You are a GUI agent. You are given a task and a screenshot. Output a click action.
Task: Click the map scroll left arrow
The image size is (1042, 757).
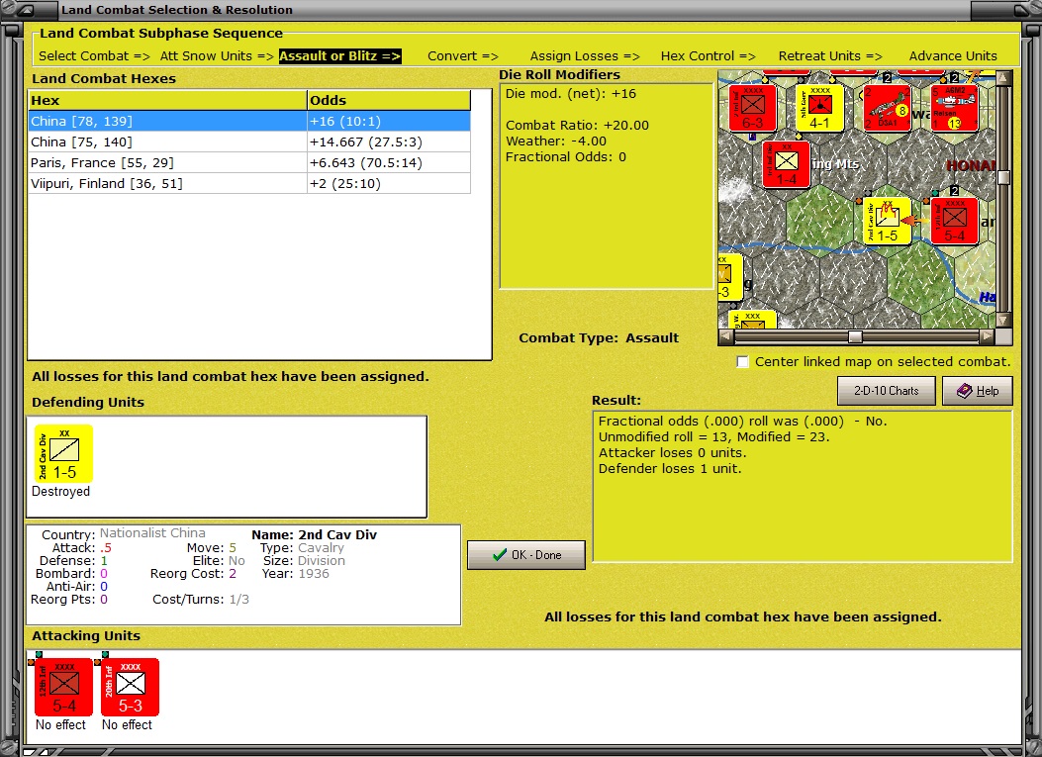725,337
